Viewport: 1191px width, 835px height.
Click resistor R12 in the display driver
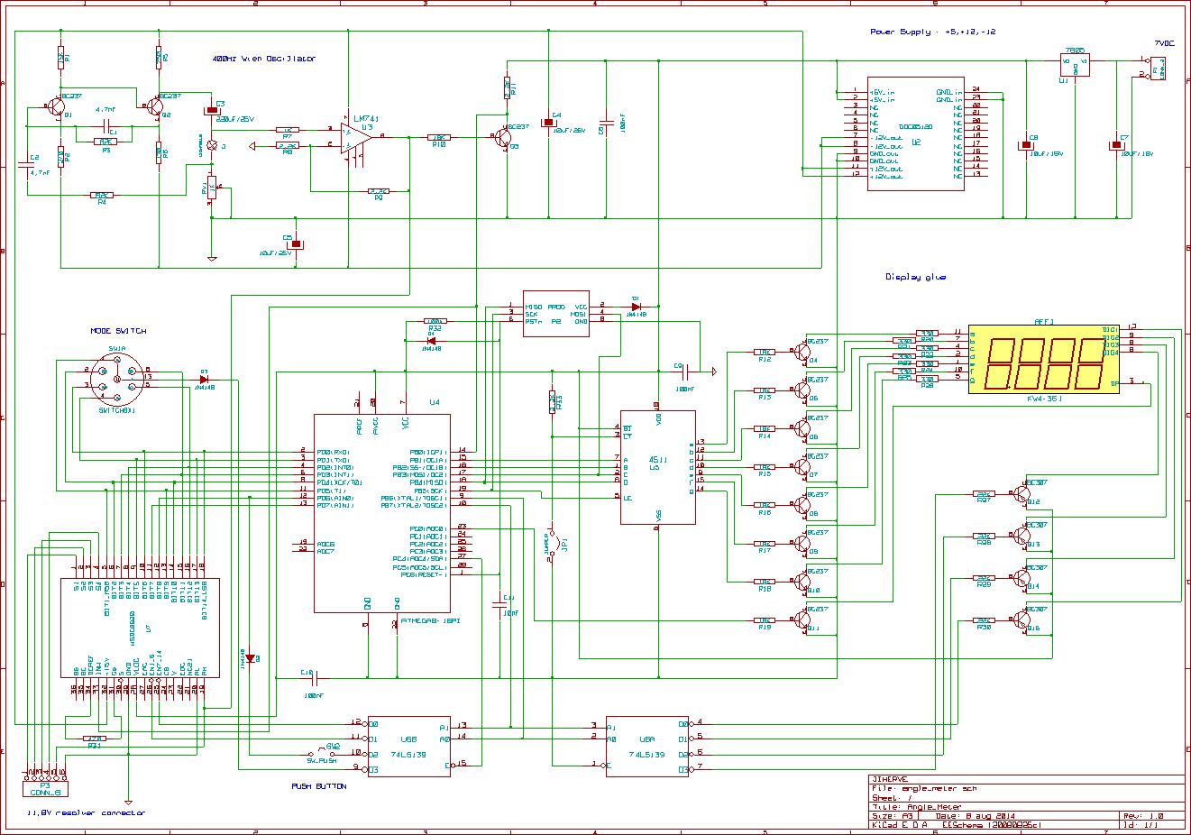(764, 353)
